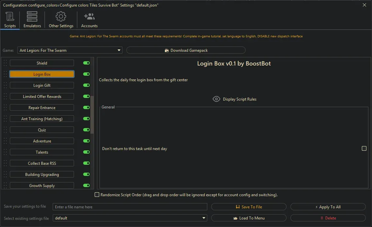Screen dimensions: 372x227
Task: Open the Other Settings tab
Action: click(61, 20)
